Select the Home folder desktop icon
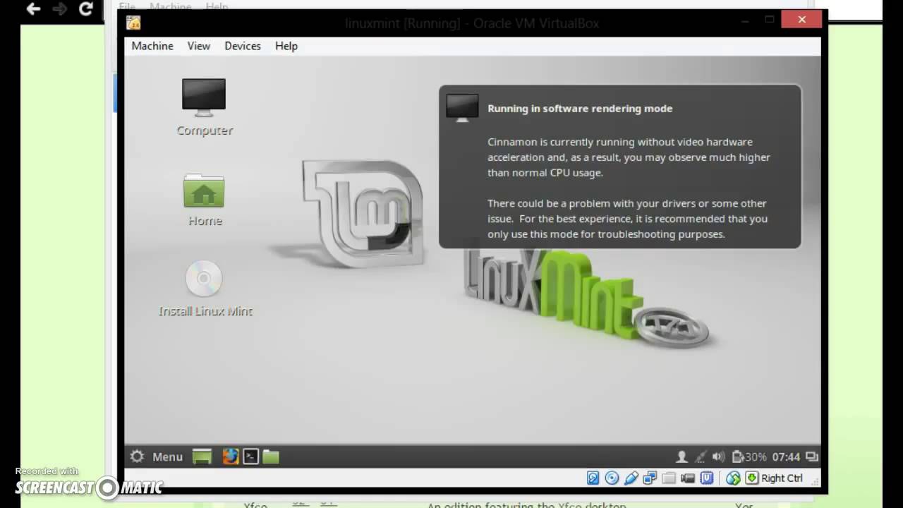 tap(205, 200)
